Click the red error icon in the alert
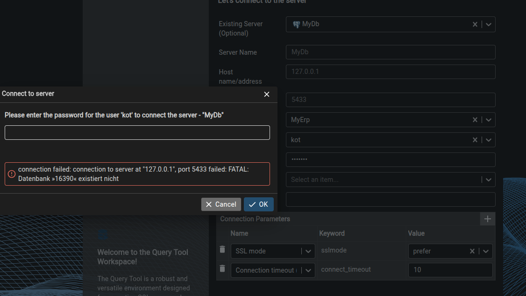 (x=12, y=174)
